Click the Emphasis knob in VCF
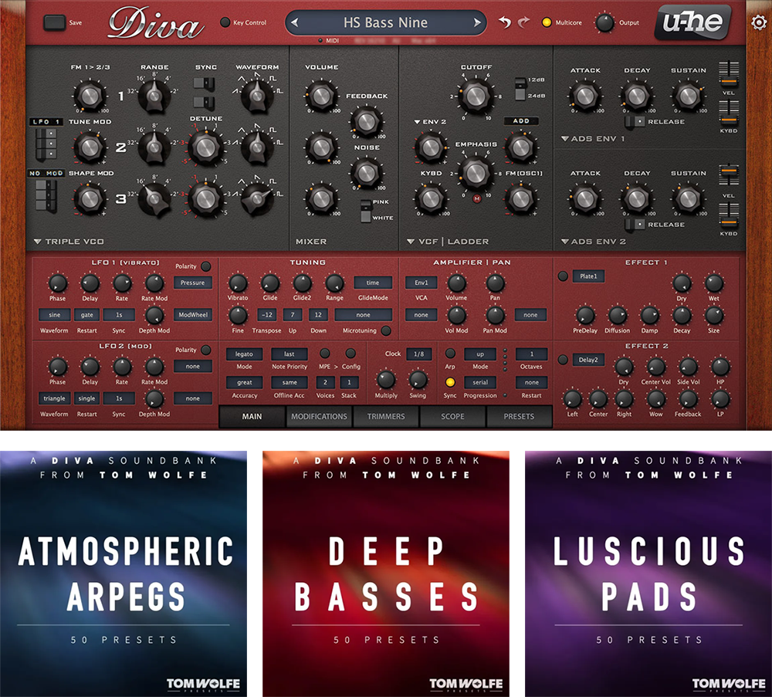 [x=476, y=172]
